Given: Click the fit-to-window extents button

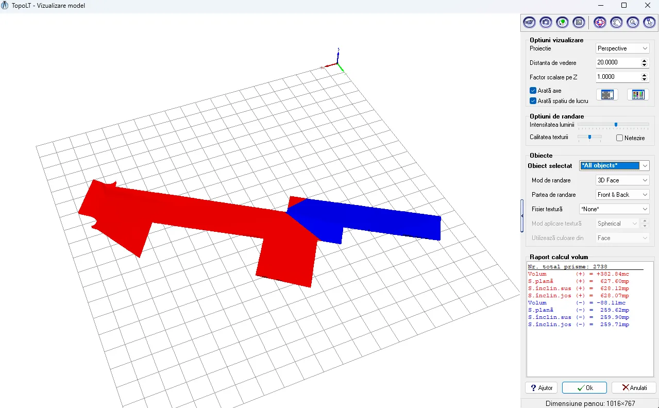Looking at the screenshot, I should [607, 95].
